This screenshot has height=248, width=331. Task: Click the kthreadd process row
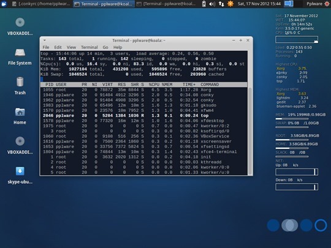click(x=144, y=162)
